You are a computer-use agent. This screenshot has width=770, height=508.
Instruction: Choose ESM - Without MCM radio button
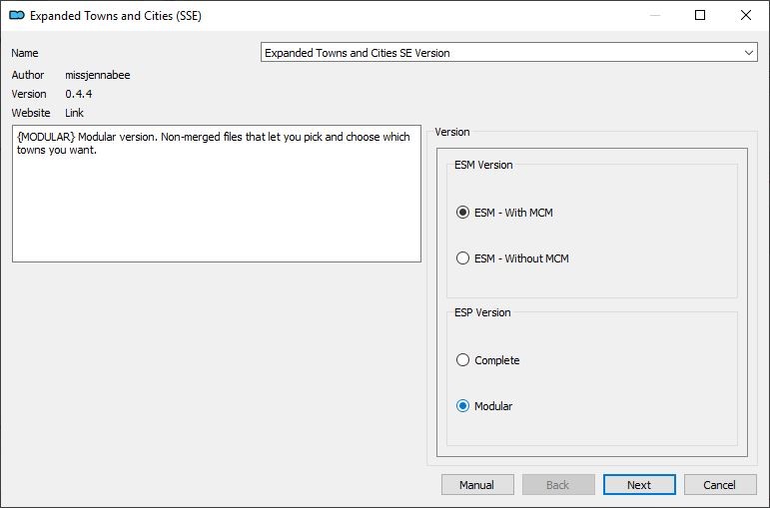[x=512, y=258]
